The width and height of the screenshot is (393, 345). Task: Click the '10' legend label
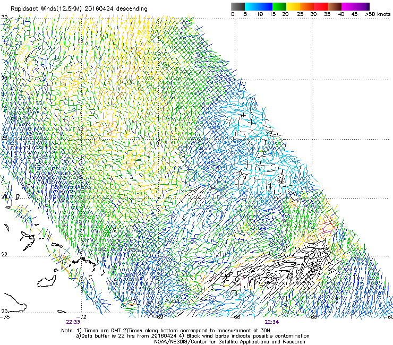coord(260,14)
